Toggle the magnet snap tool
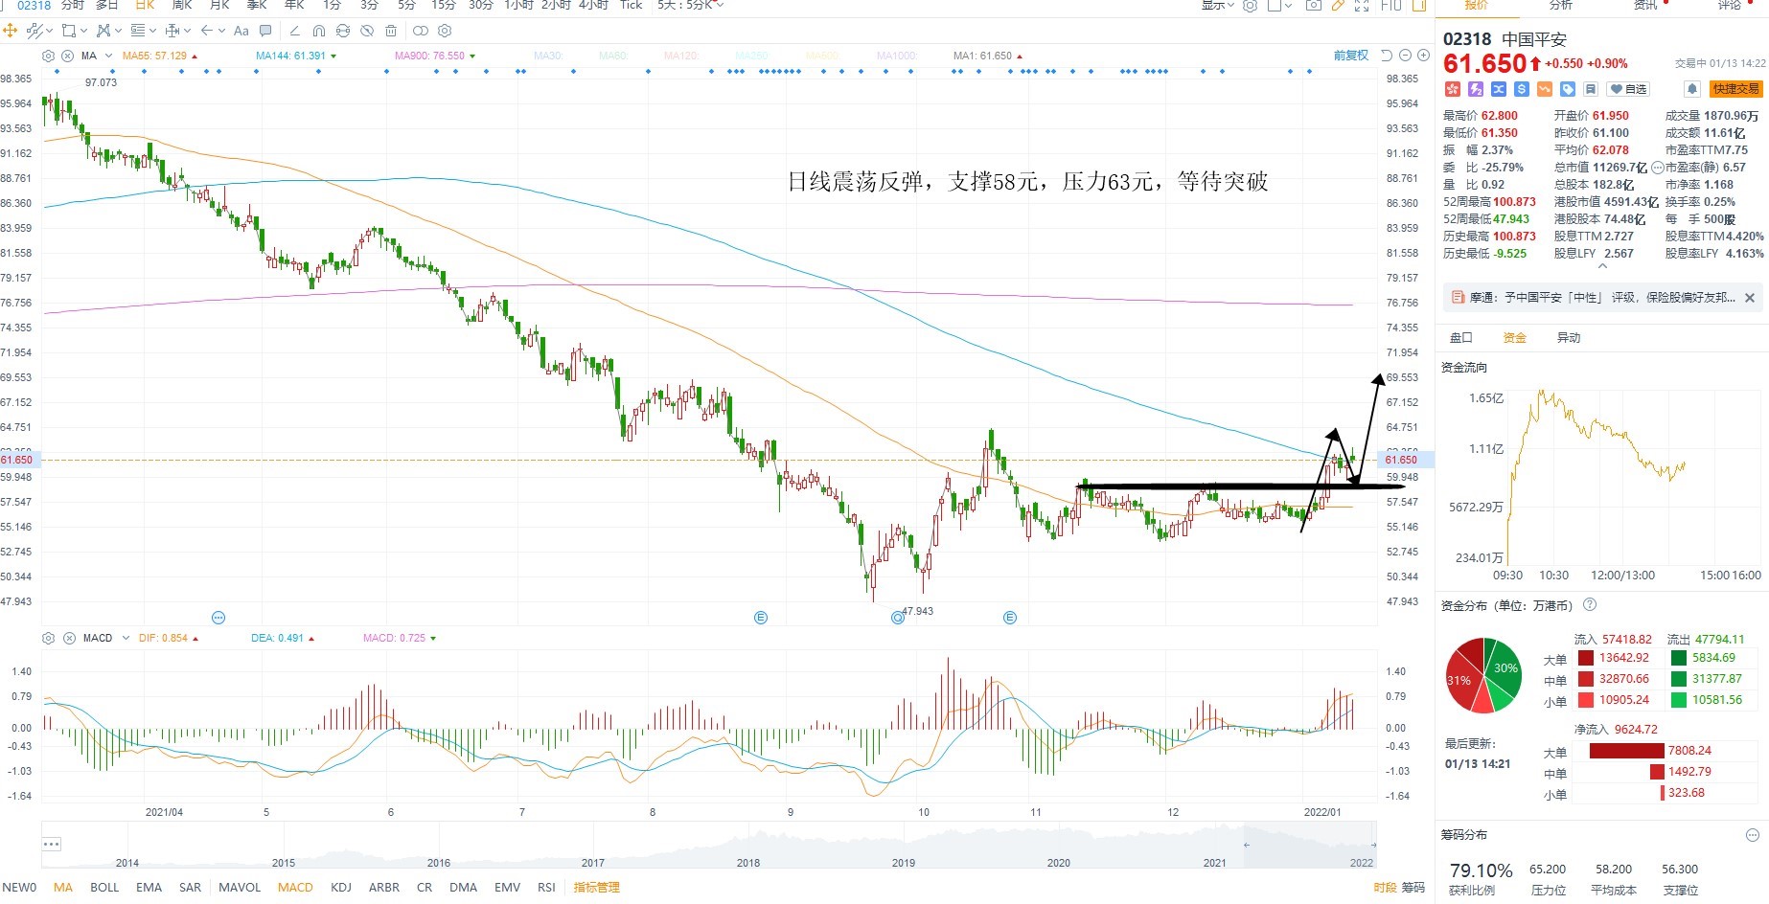 pyautogui.click(x=319, y=31)
